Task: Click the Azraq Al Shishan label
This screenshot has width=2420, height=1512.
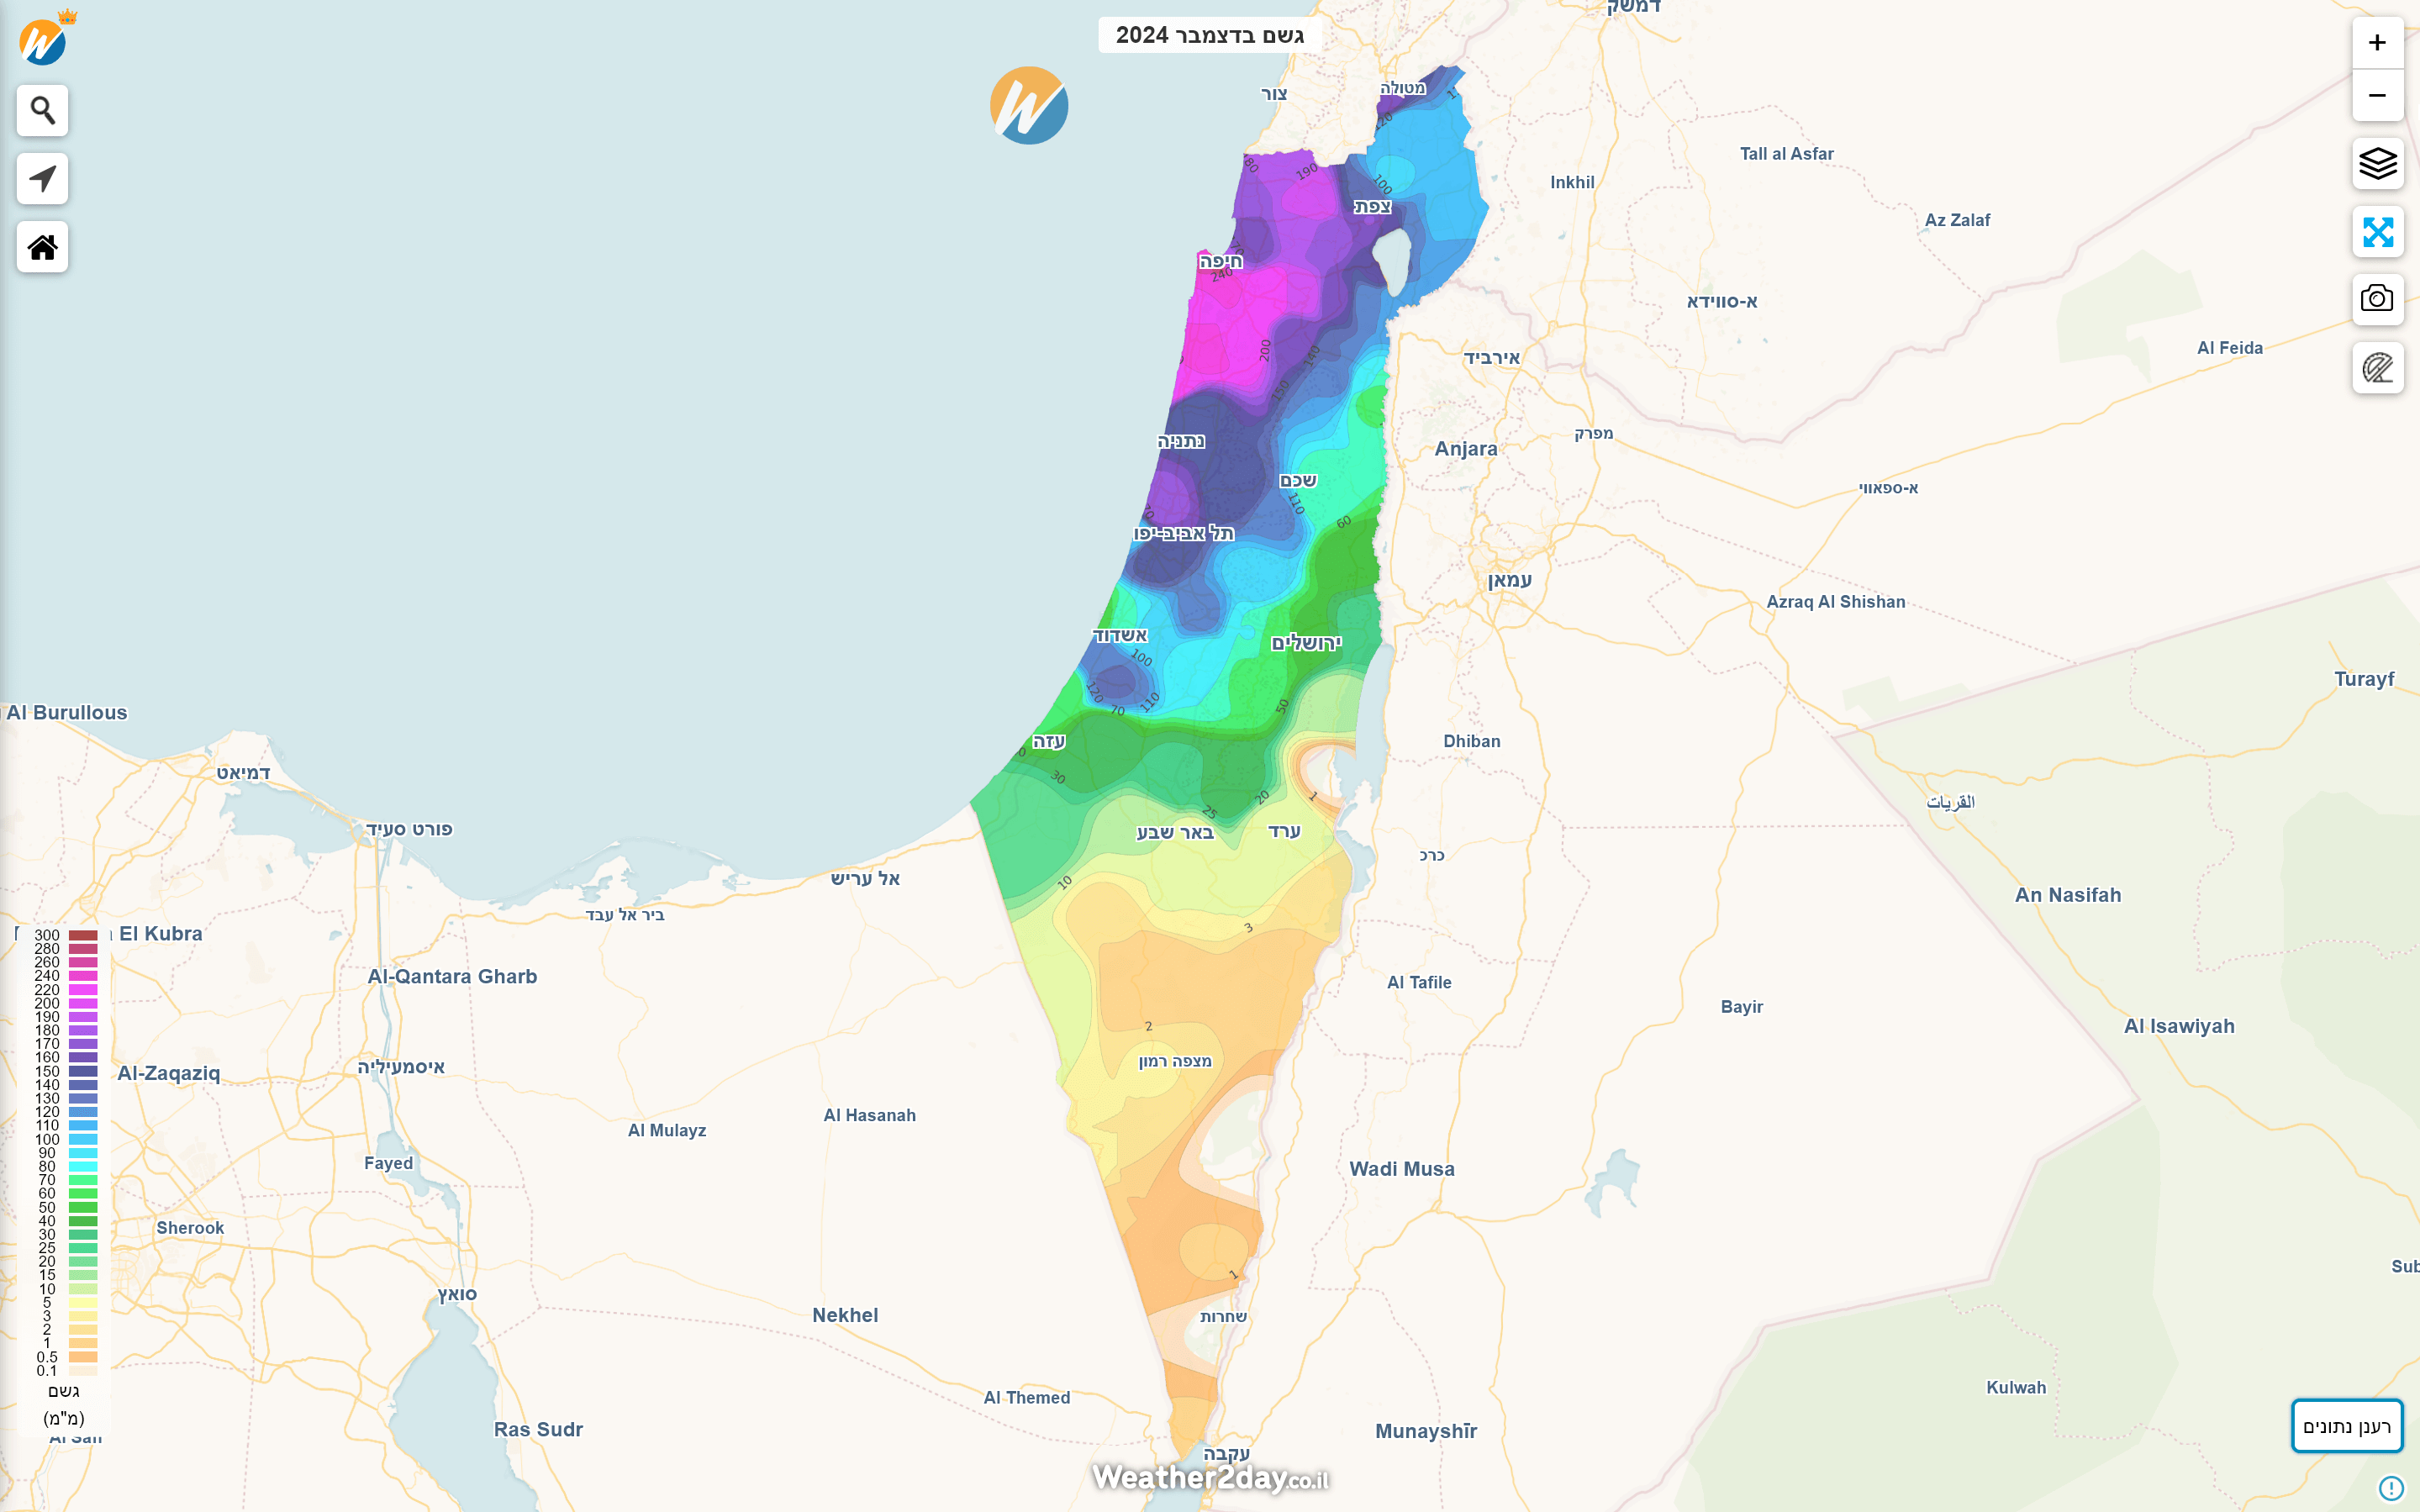Action: pos(1836,602)
